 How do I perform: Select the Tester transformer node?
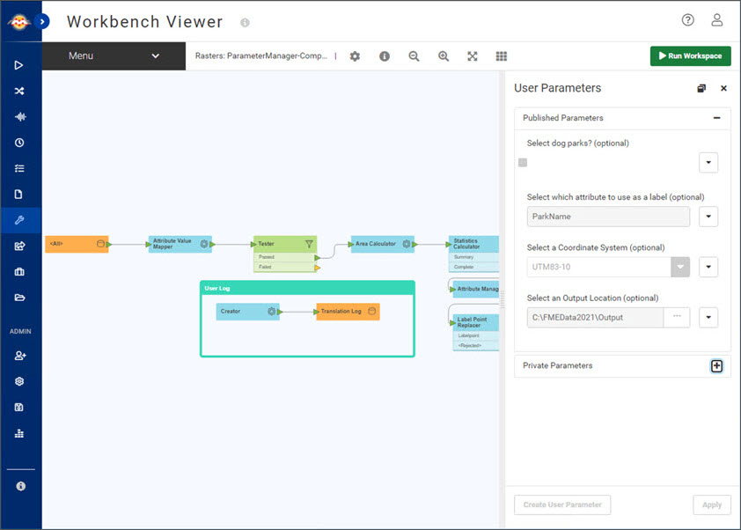(285, 244)
